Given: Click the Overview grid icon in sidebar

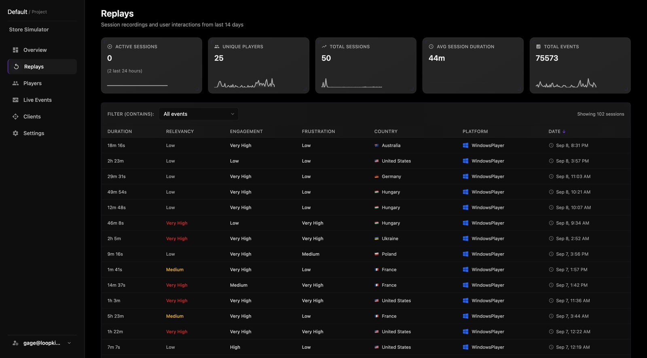Looking at the screenshot, I should click(15, 50).
